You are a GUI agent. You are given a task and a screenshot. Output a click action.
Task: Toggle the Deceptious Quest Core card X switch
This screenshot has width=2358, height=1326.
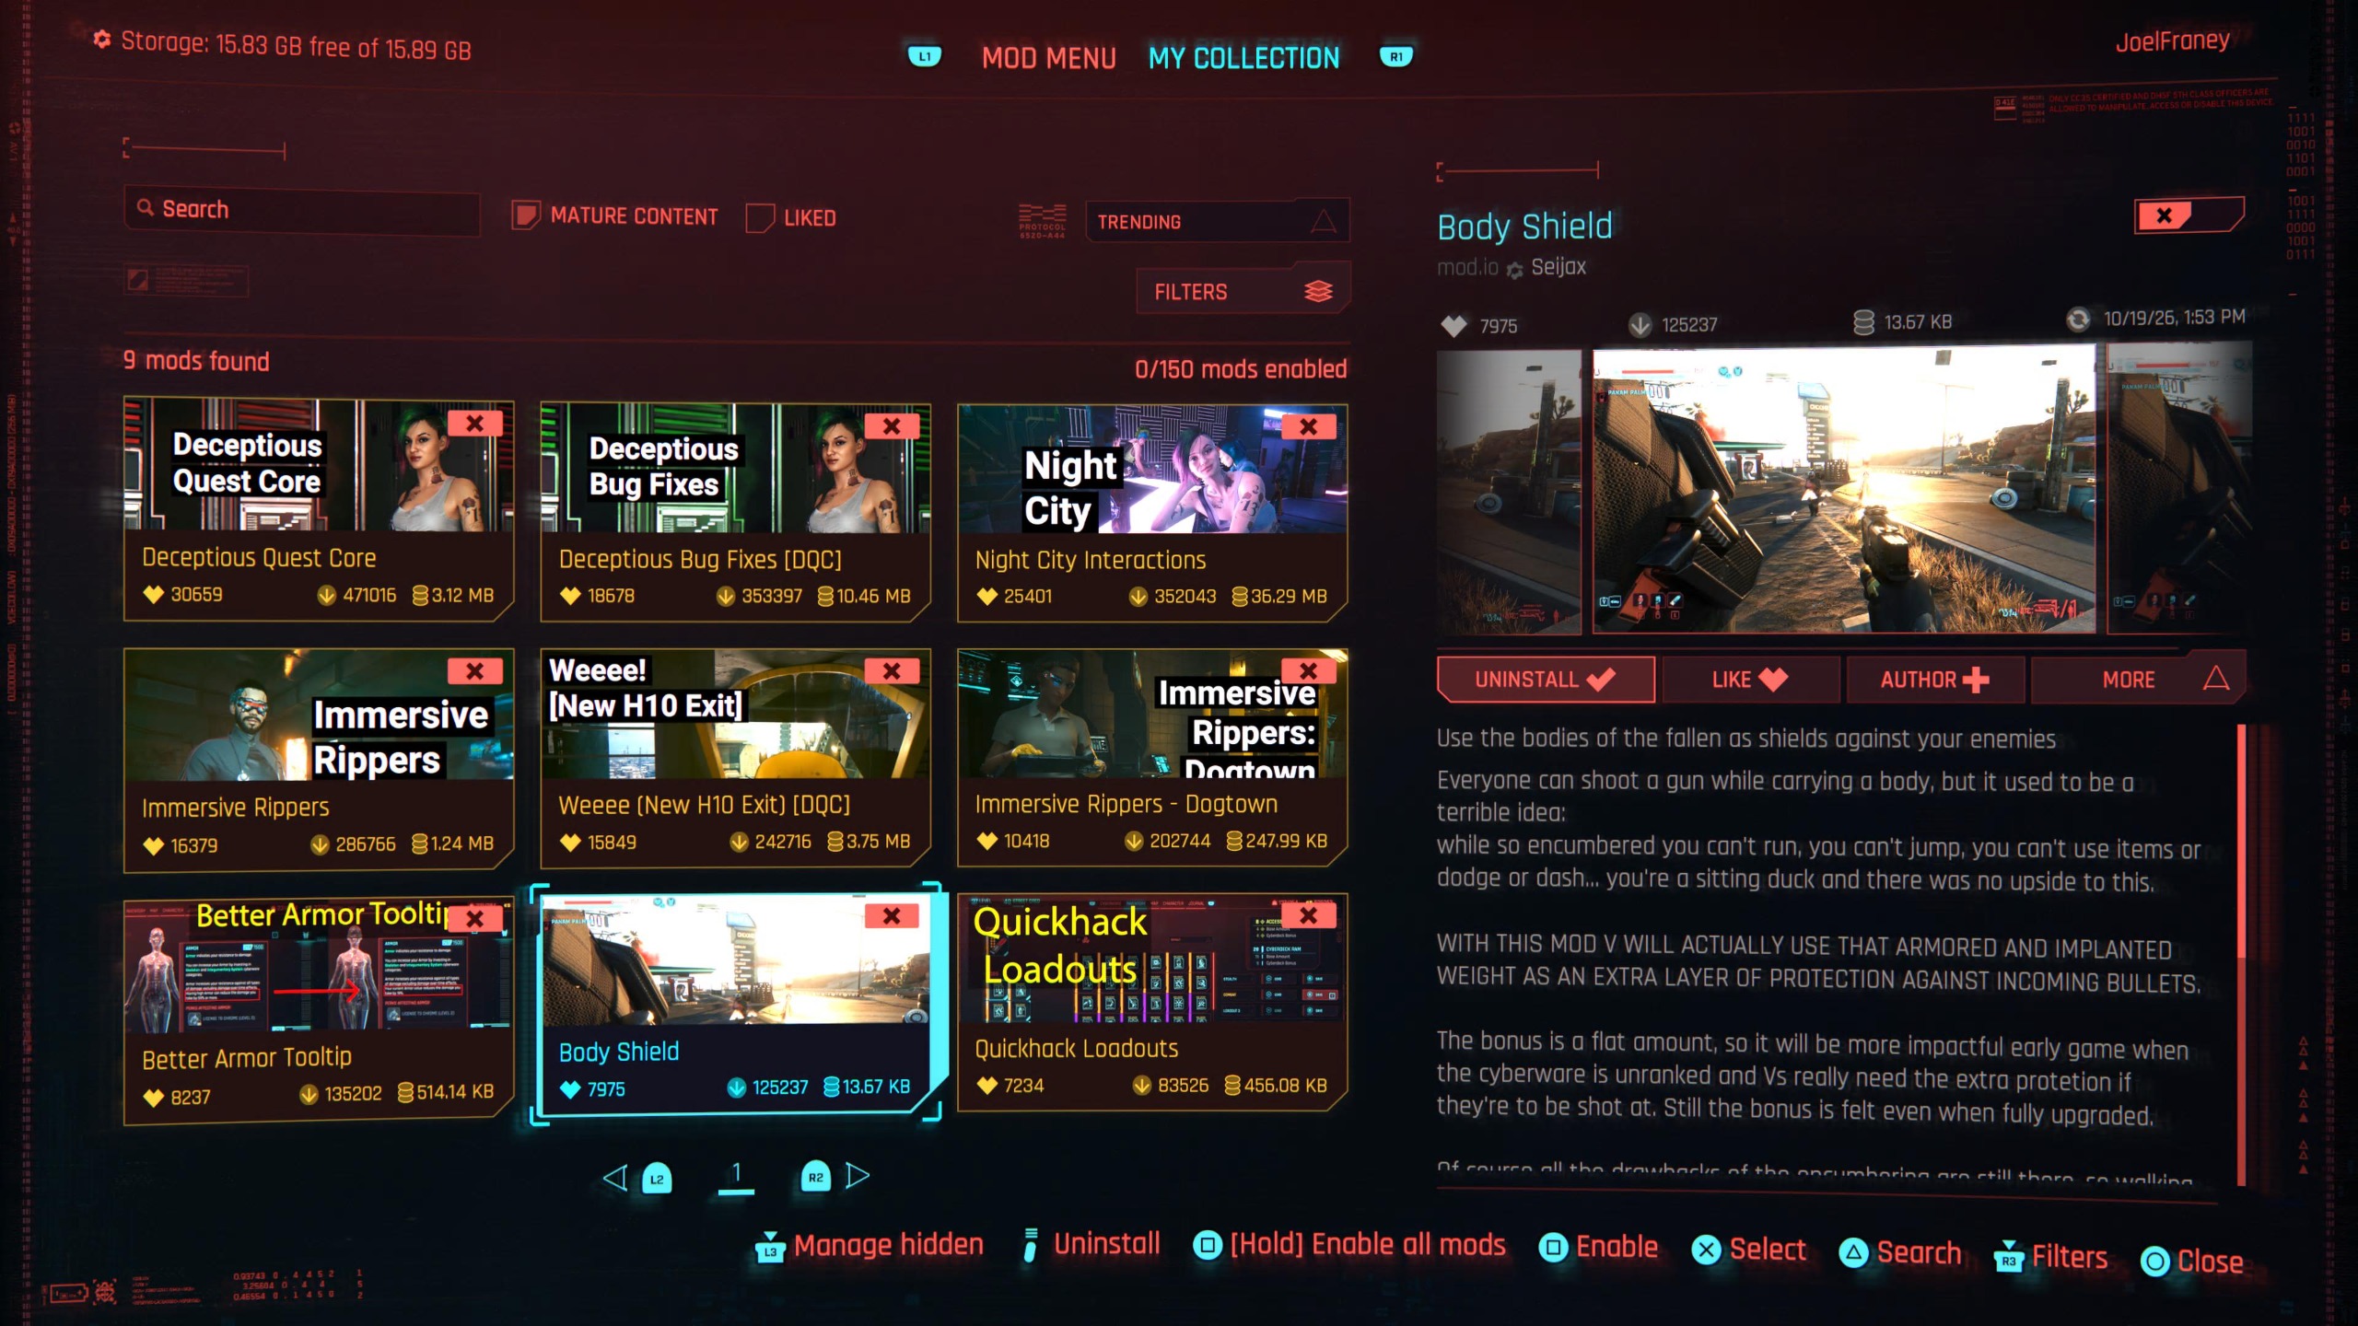click(475, 424)
